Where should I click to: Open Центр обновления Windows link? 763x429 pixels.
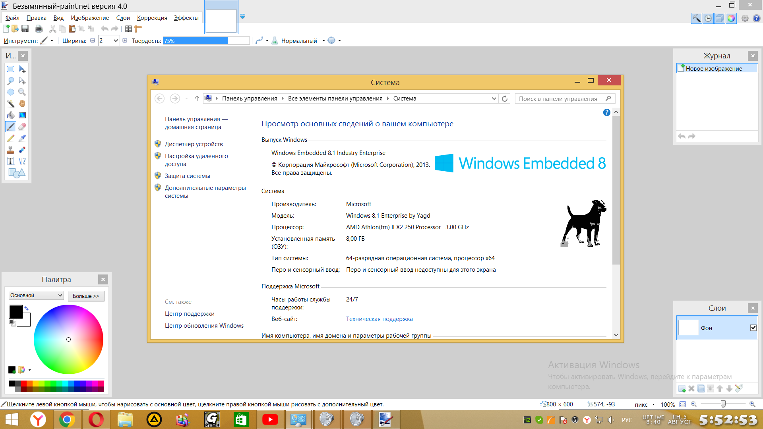pyautogui.click(x=204, y=326)
